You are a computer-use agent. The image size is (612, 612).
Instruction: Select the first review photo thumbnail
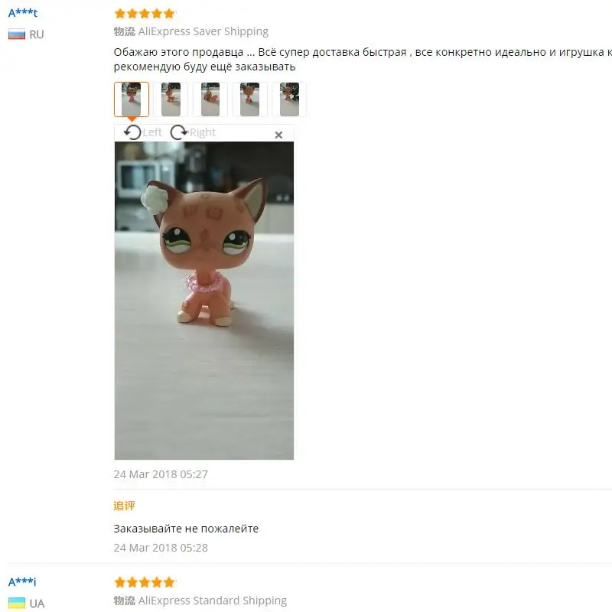(x=132, y=99)
